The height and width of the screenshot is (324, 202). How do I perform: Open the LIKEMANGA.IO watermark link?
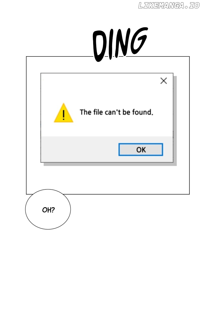[x=169, y=6]
